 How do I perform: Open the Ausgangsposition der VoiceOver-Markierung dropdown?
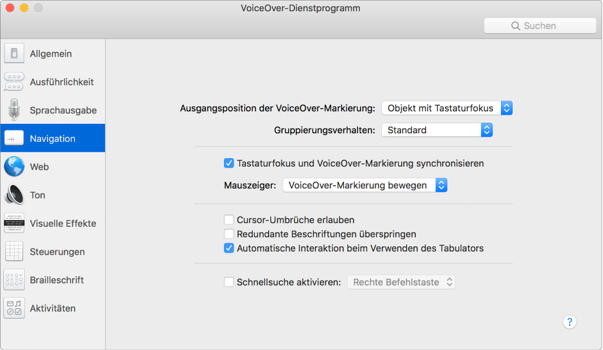507,108
